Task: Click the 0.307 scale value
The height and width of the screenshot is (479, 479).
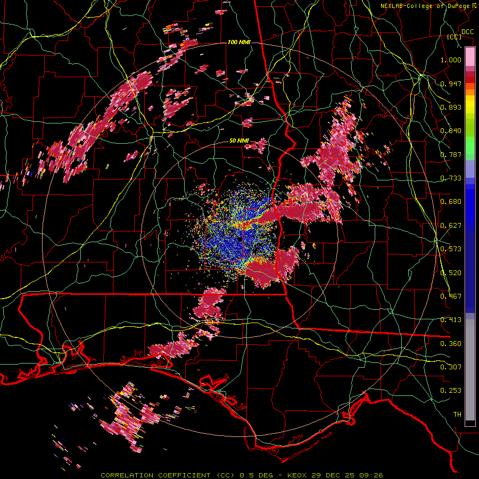Action: pos(451,367)
